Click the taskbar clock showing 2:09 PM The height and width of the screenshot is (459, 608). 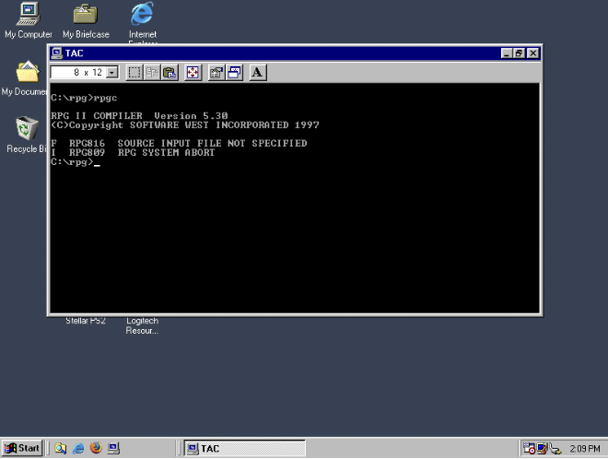(585, 449)
